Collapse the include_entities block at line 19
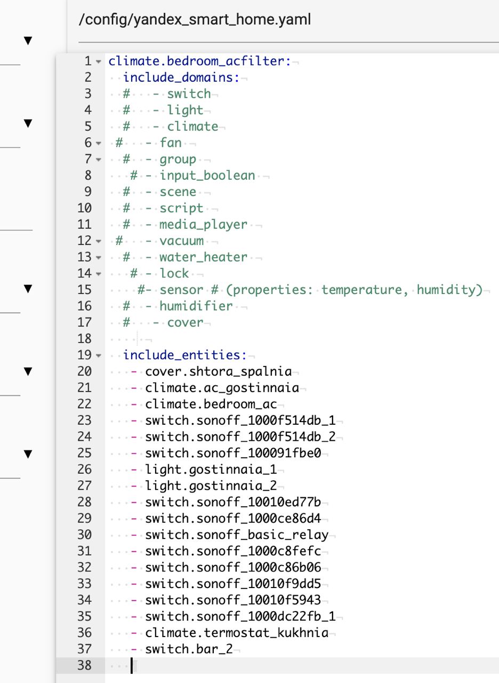This screenshot has width=499, height=683. (99, 355)
